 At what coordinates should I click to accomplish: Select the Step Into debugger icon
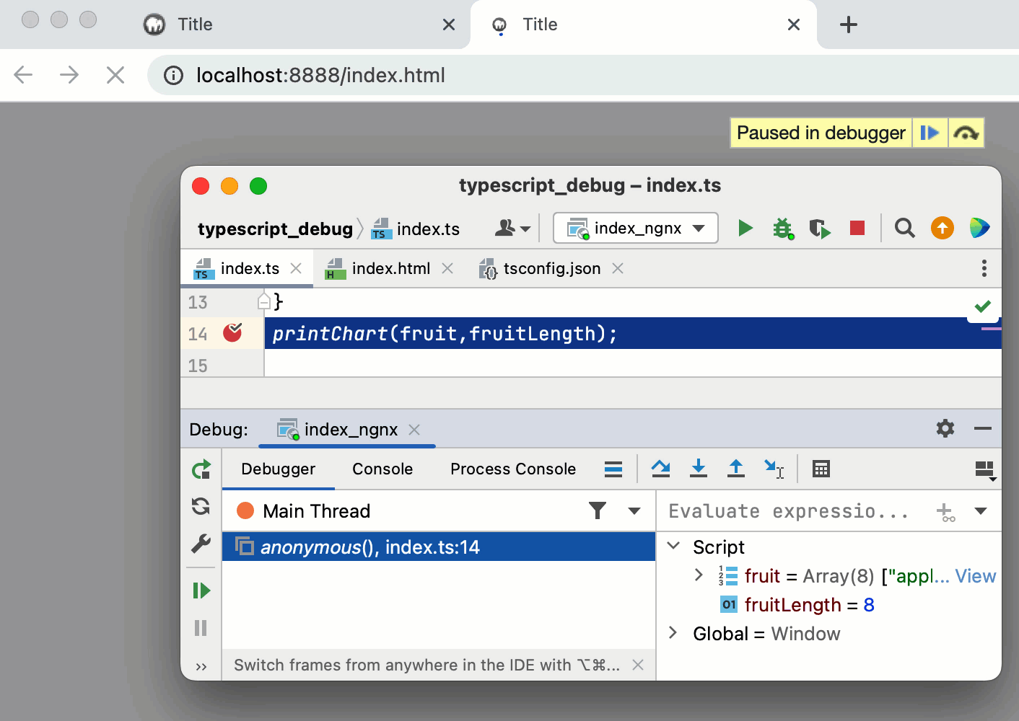[698, 469]
